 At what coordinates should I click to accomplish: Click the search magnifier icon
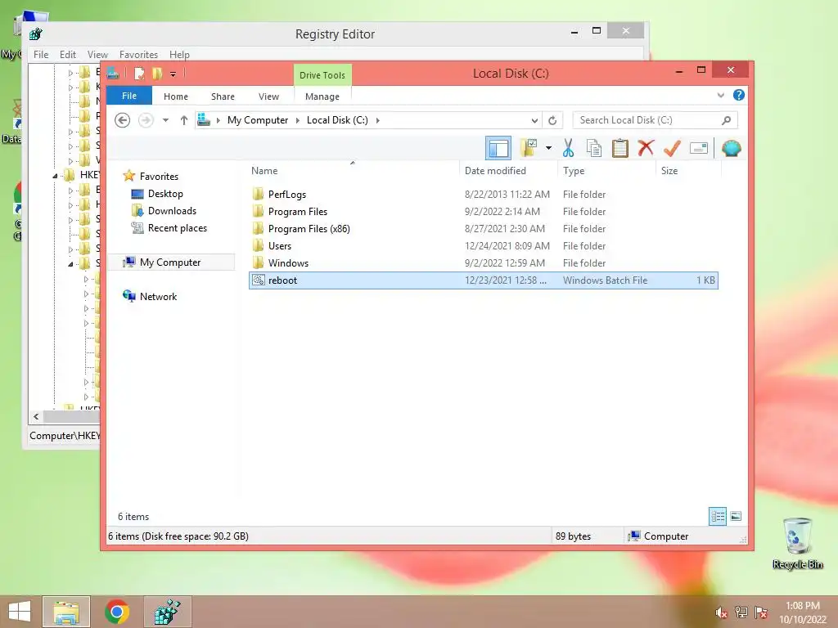[x=727, y=120]
